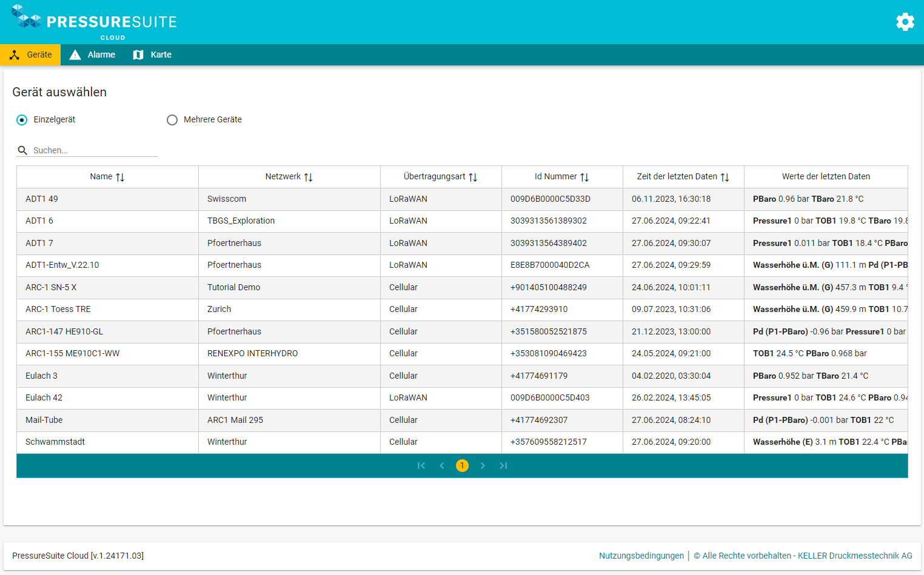Click the search magnifier icon
924x575 pixels.
point(22,150)
